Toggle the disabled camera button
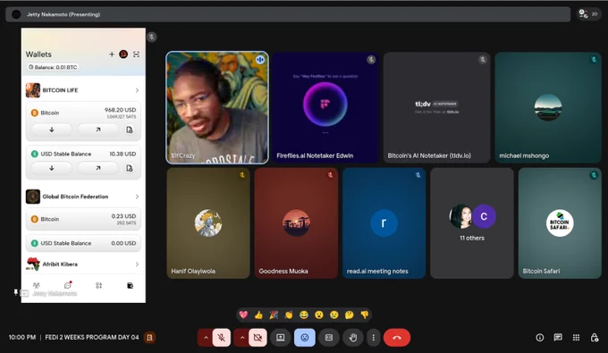608x353 pixels. pos(258,338)
